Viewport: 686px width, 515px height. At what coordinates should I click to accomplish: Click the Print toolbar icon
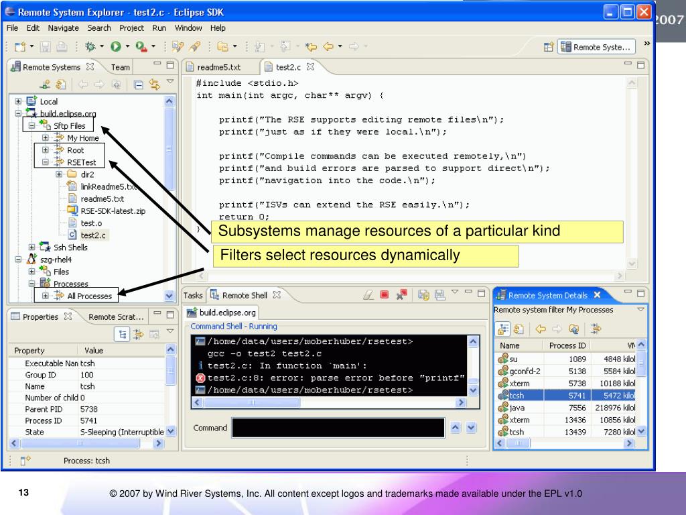(x=62, y=46)
